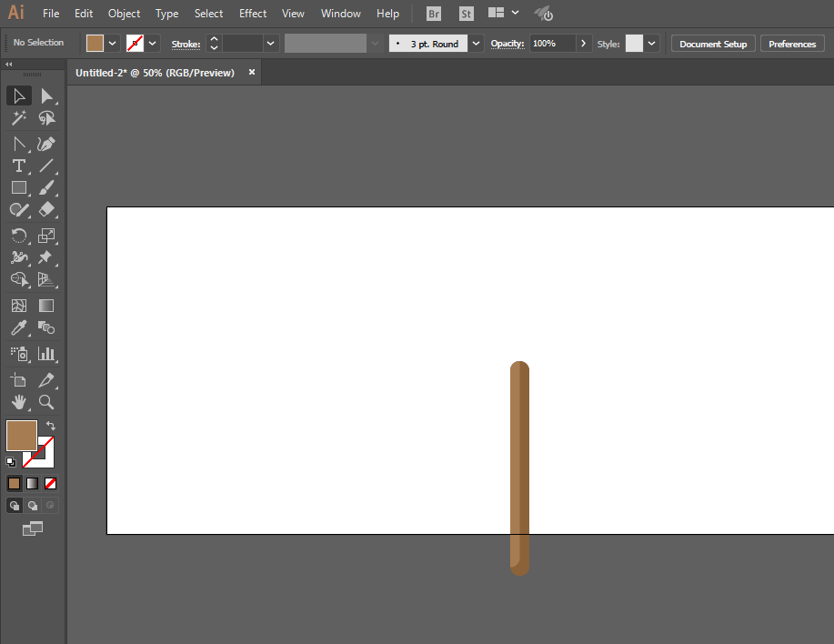Click the Preferences button

pos(791,44)
